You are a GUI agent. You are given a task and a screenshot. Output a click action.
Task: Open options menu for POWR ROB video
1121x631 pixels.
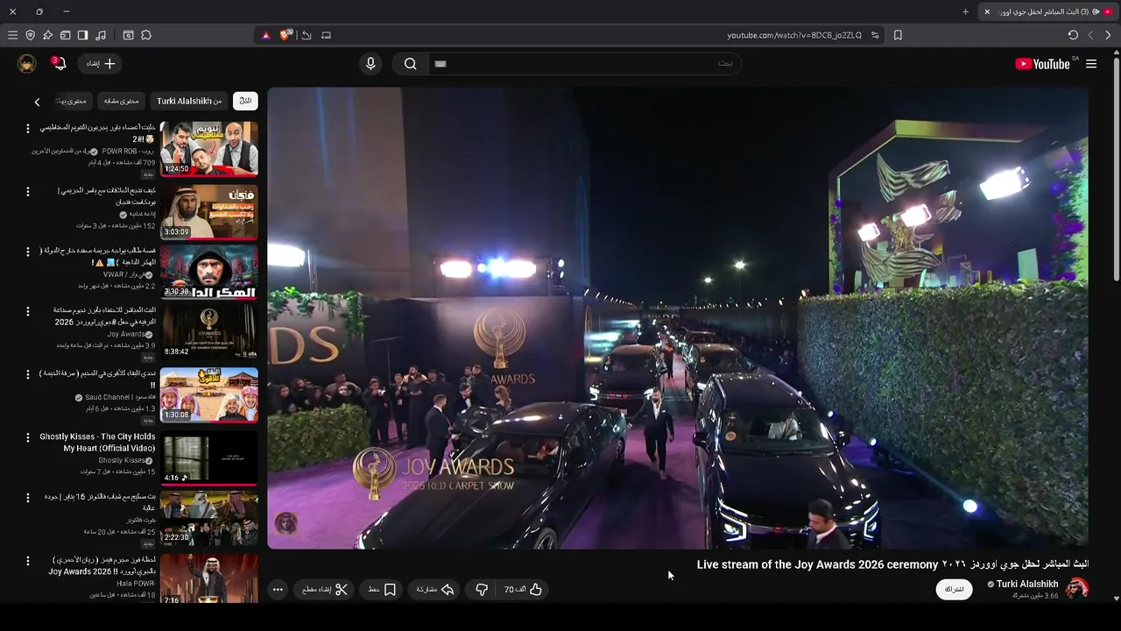27,129
